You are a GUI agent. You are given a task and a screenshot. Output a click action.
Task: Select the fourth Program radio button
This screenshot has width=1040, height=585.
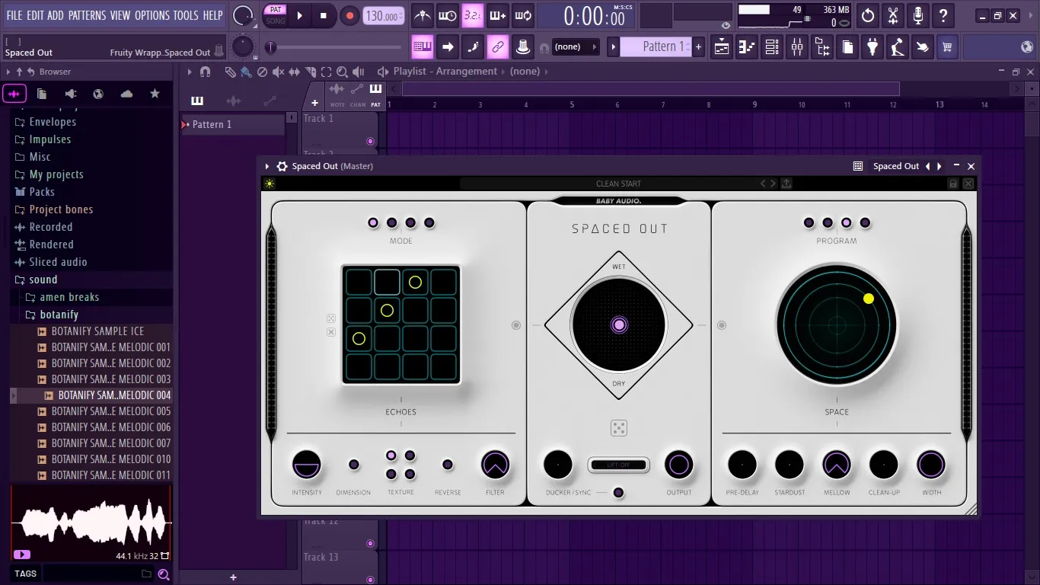click(x=865, y=222)
